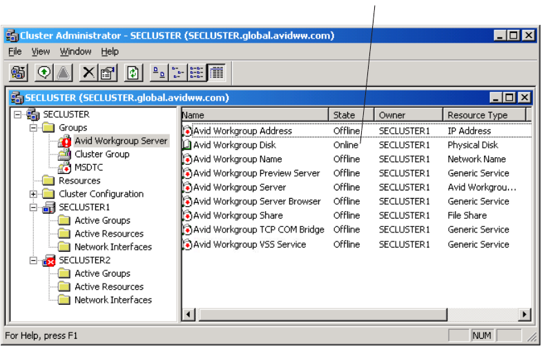This screenshot has height=347, width=542.
Task: Open Properties via the toolbar icon
Action: tap(108, 73)
